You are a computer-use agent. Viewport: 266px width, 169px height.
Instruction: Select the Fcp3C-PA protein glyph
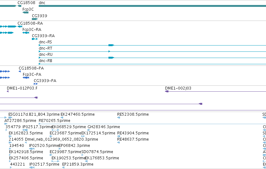(26, 78)
